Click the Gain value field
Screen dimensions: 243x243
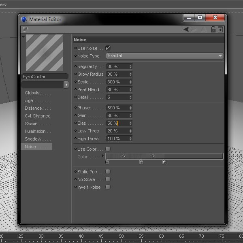[119, 115]
